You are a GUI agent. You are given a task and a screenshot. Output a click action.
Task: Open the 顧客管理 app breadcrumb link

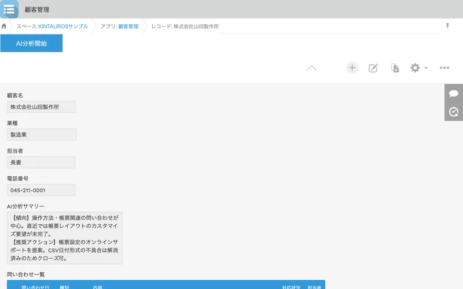coord(128,26)
